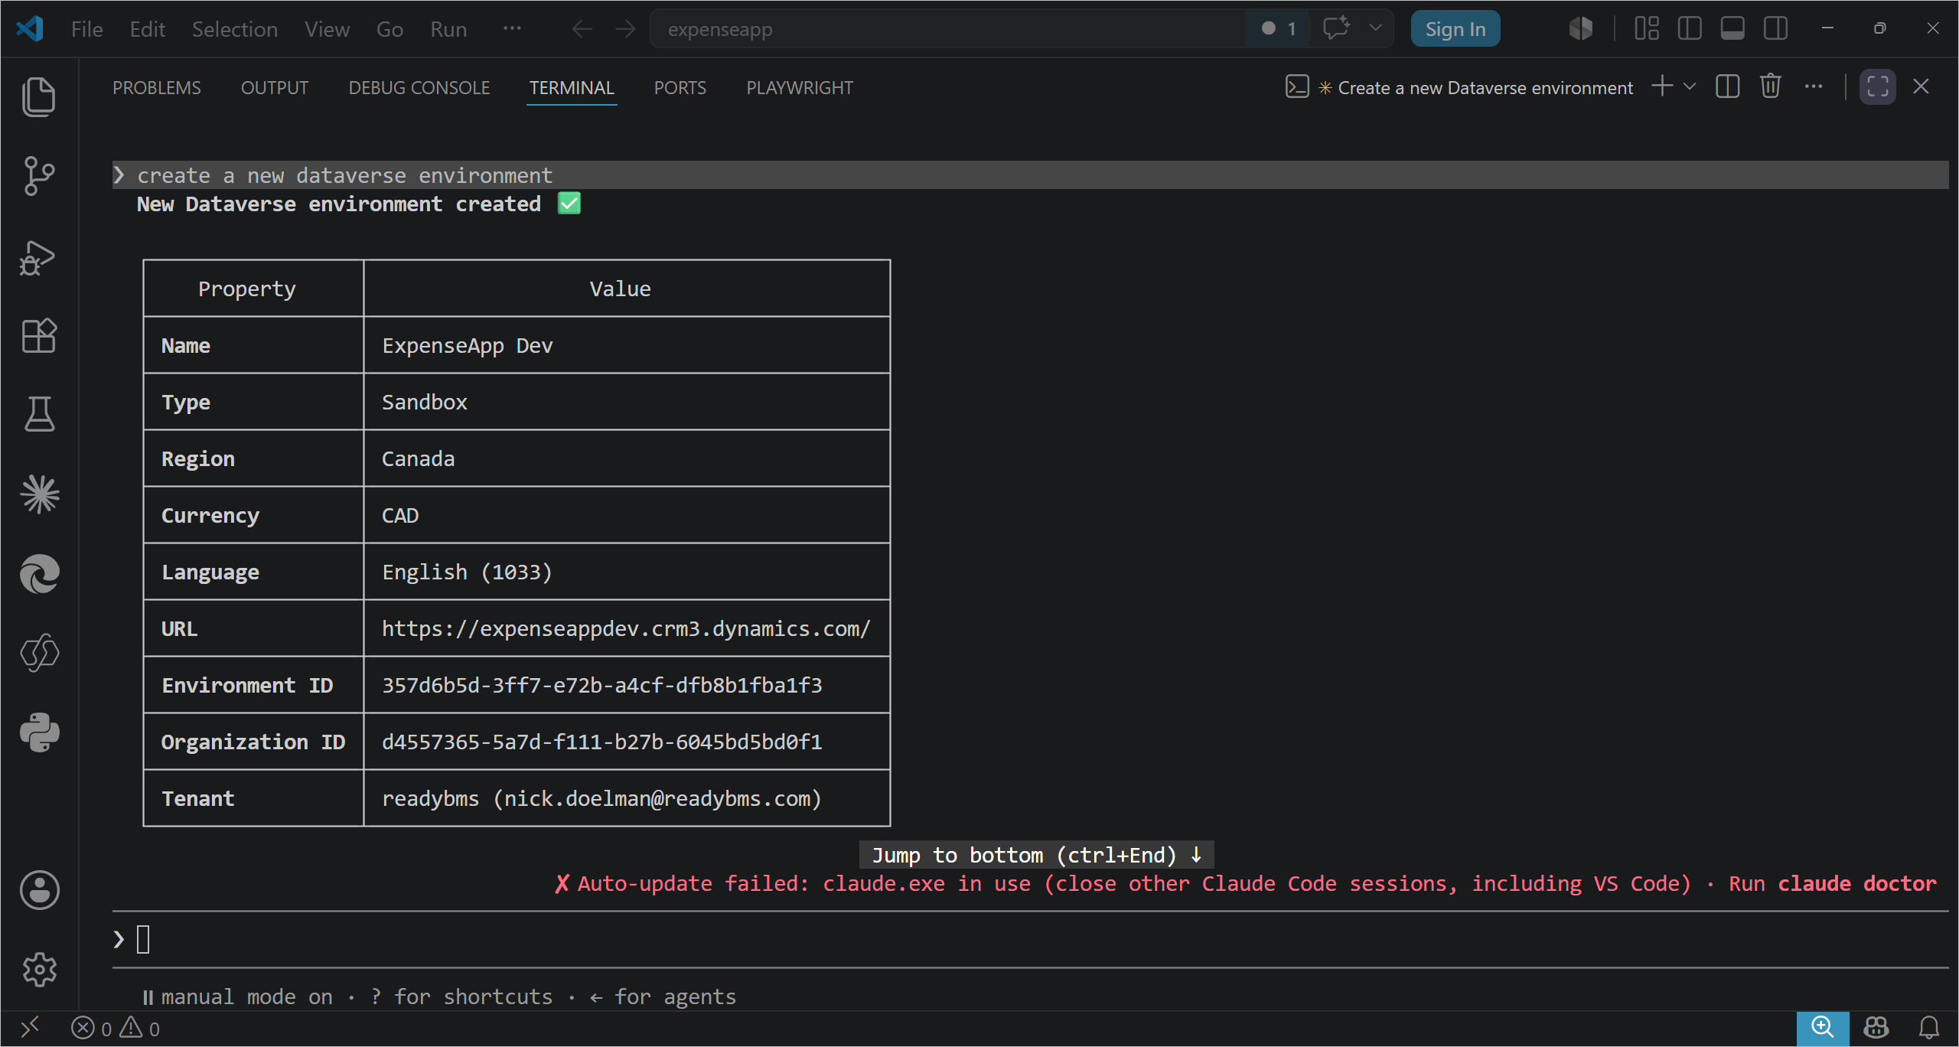The image size is (1959, 1047).
Task: Open the Go menu
Action: click(390, 29)
